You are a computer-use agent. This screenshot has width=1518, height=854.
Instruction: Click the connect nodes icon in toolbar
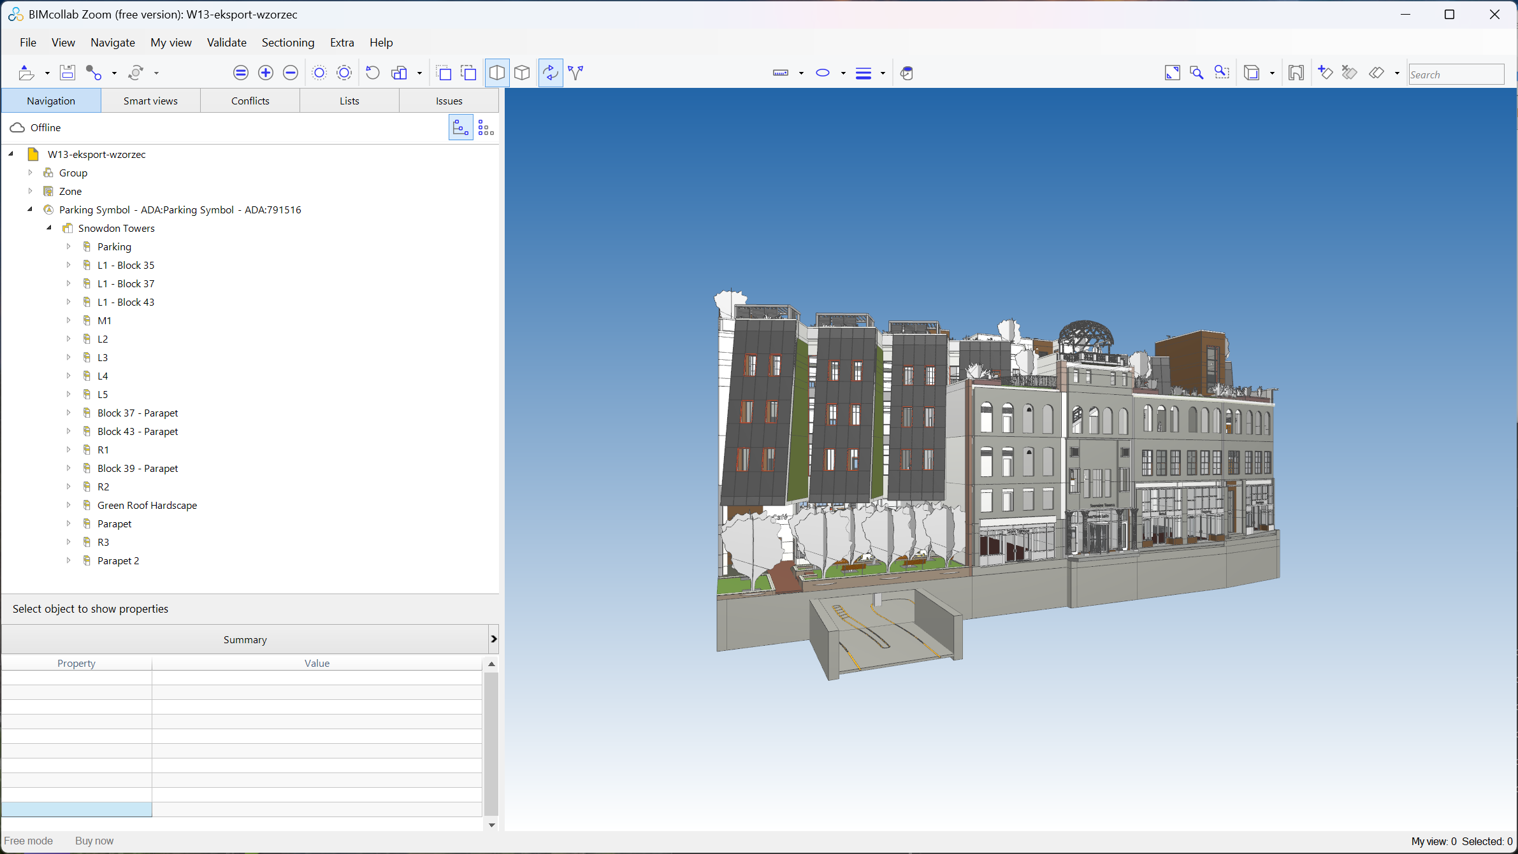pos(94,73)
